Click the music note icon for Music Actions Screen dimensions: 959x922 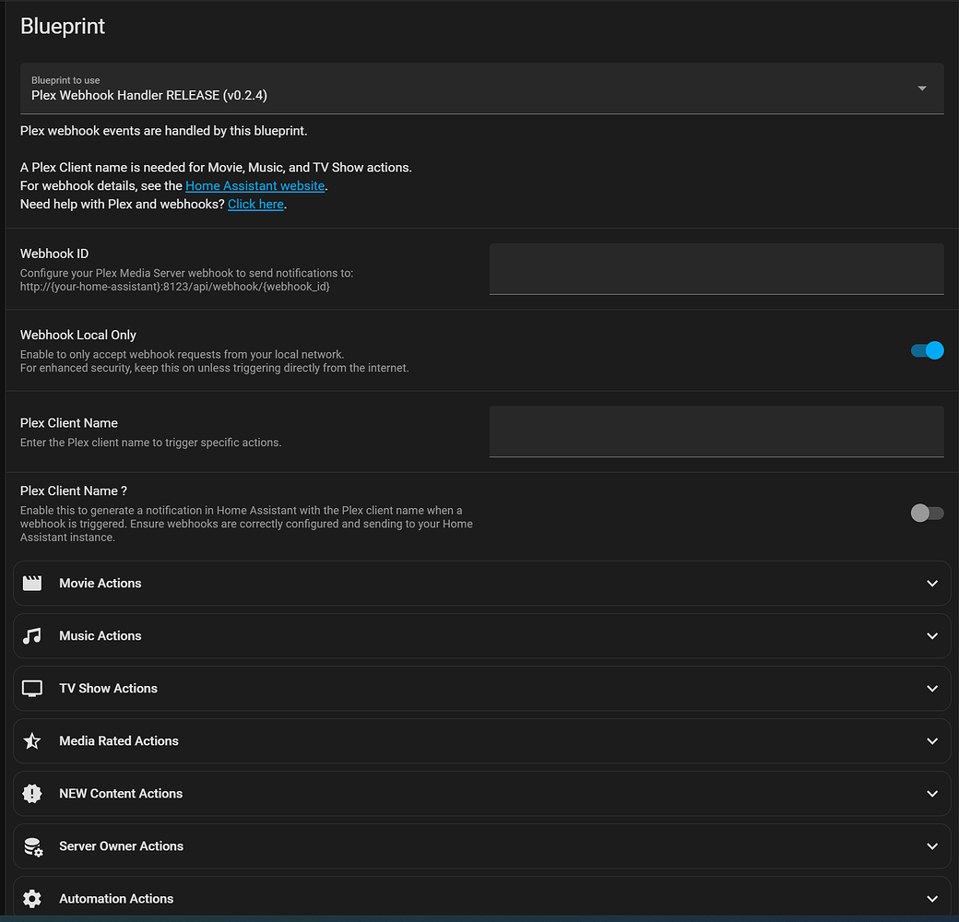tap(32, 635)
